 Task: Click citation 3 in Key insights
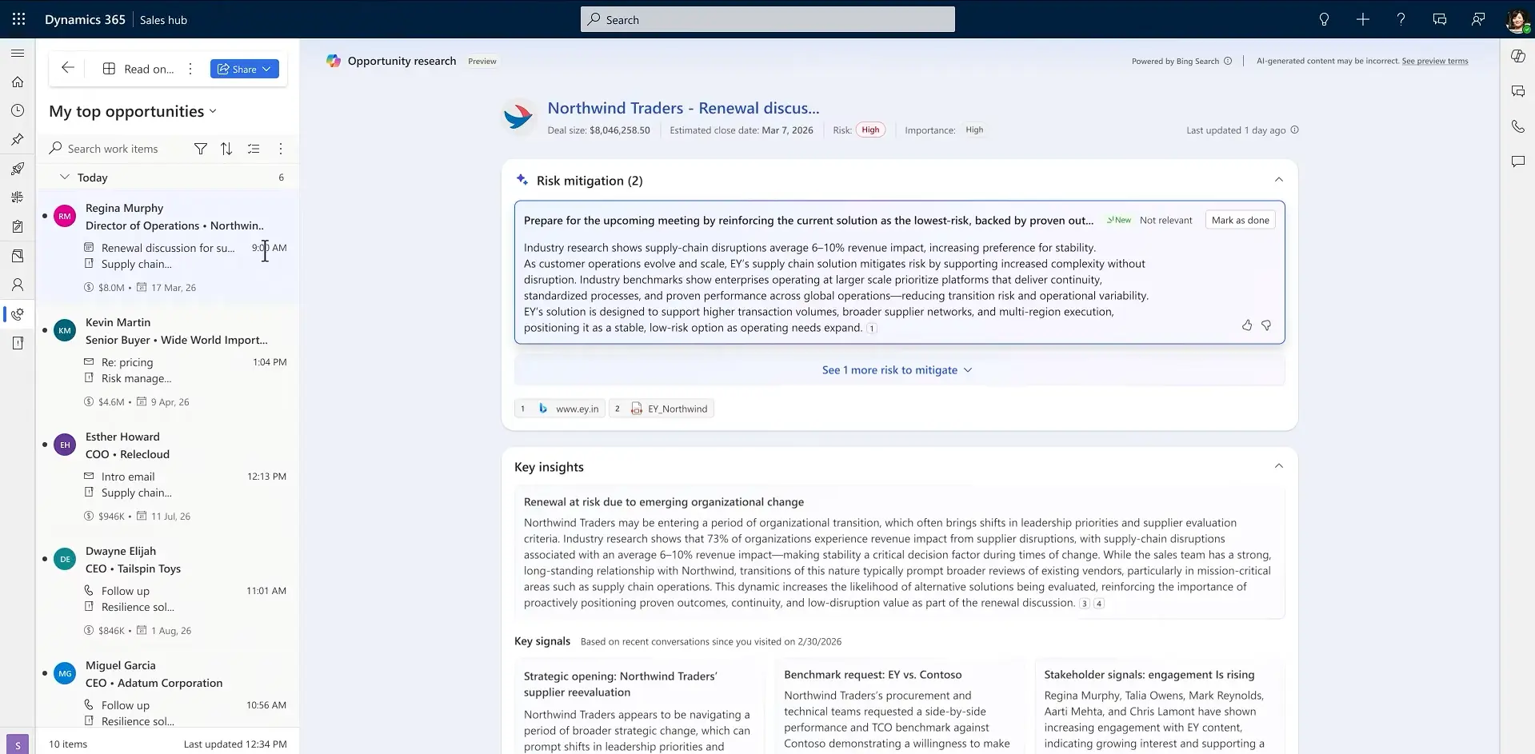pyautogui.click(x=1085, y=604)
